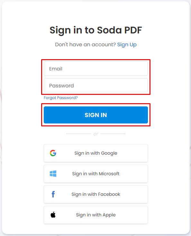Viewport: 191px width, 236px height.
Task: Focus the Email input field
Action: pyautogui.click(x=96, y=68)
